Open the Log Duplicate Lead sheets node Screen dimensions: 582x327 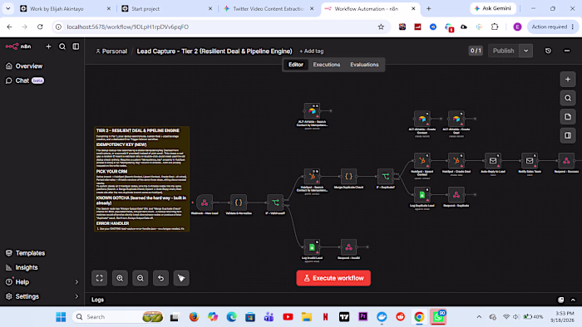tap(422, 195)
